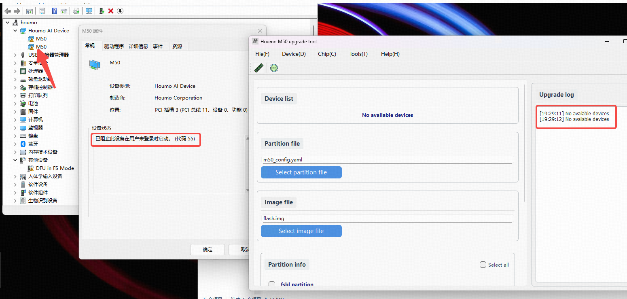Toggle the console tree pane toolbar icon

click(x=29, y=11)
